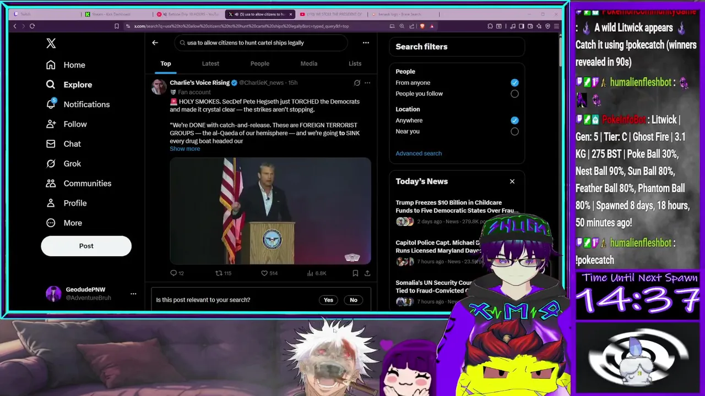Open Profile in the sidebar
Screen dimensions: 705x396
tap(66, 204)
